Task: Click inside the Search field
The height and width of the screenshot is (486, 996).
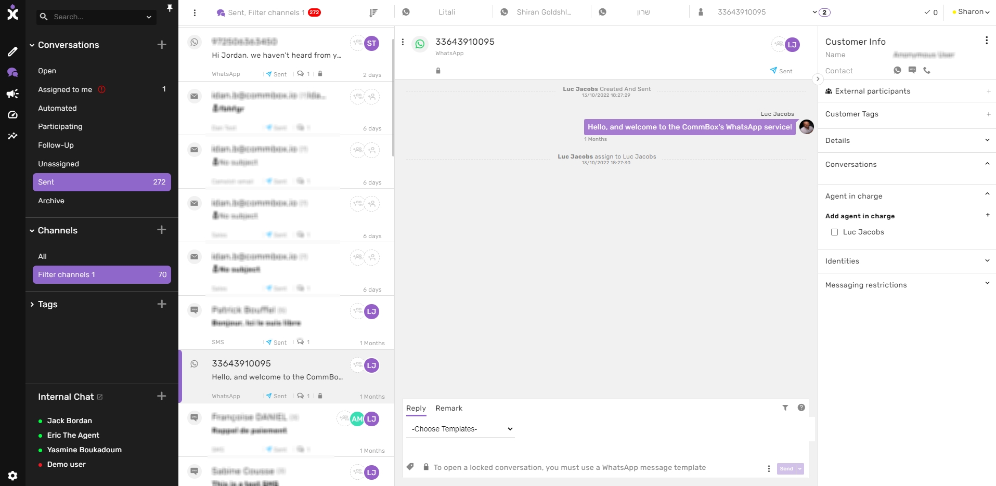Action: tap(88, 17)
